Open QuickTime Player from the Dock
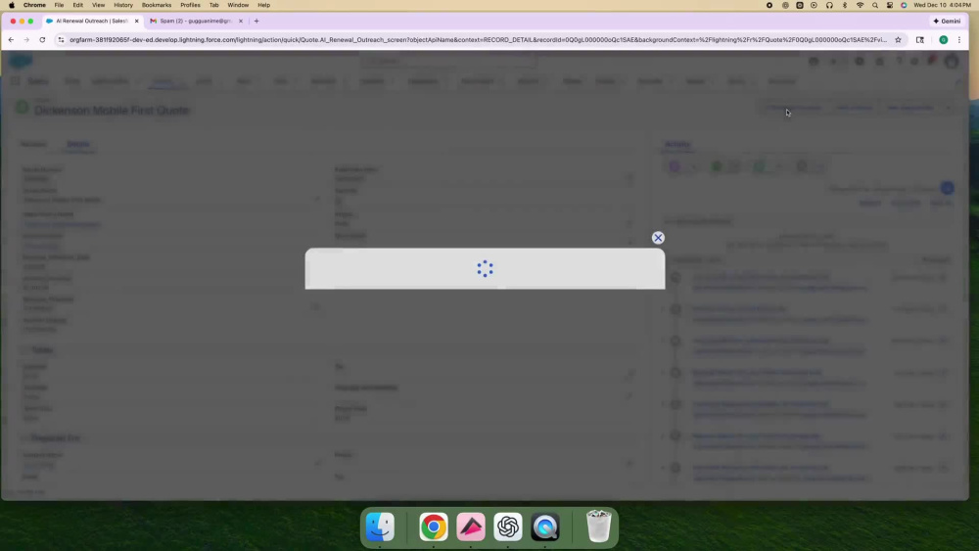 click(545, 528)
